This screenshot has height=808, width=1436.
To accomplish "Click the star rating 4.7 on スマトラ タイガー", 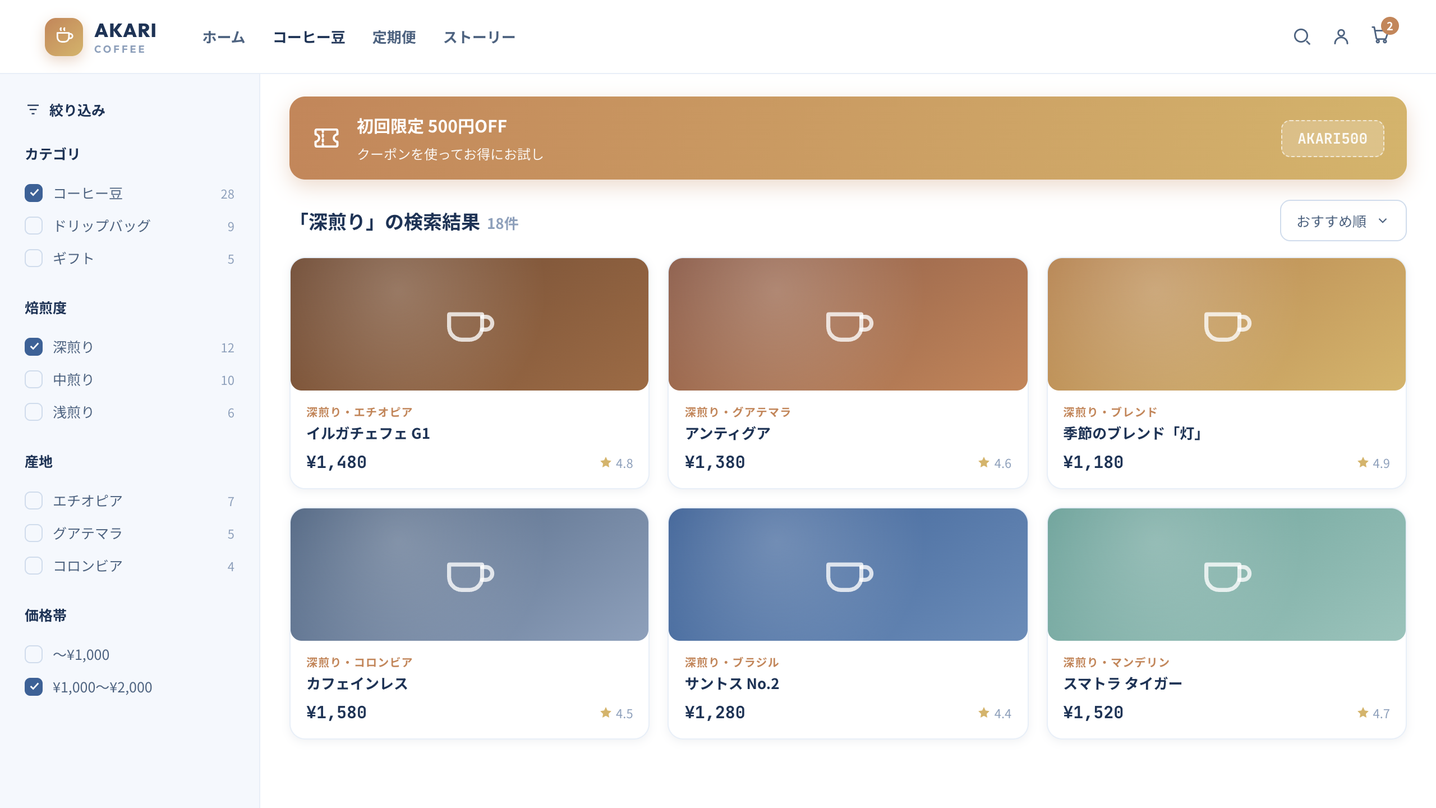I will click(x=1374, y=713).
